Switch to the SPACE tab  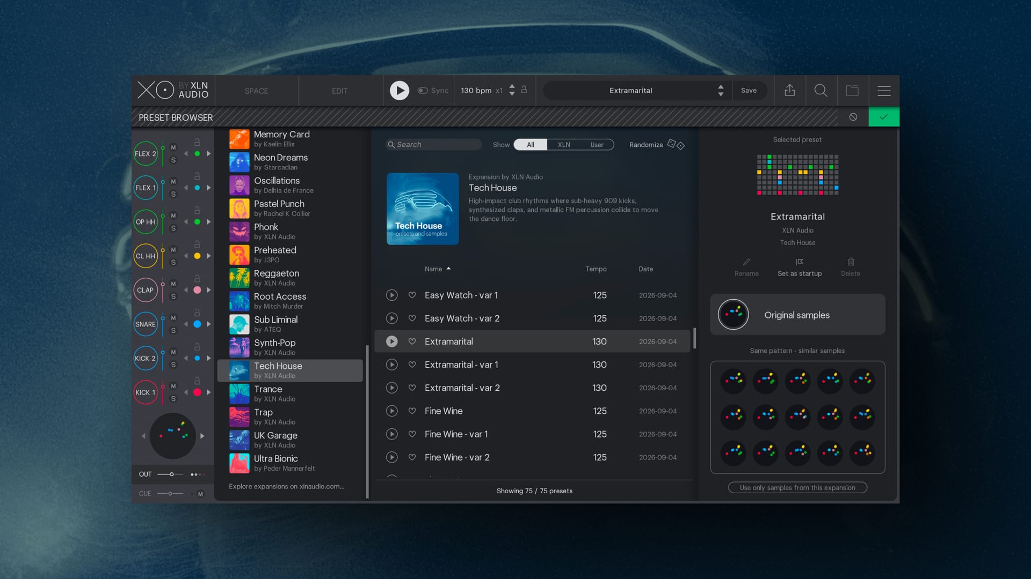click(x=256, y=91)
